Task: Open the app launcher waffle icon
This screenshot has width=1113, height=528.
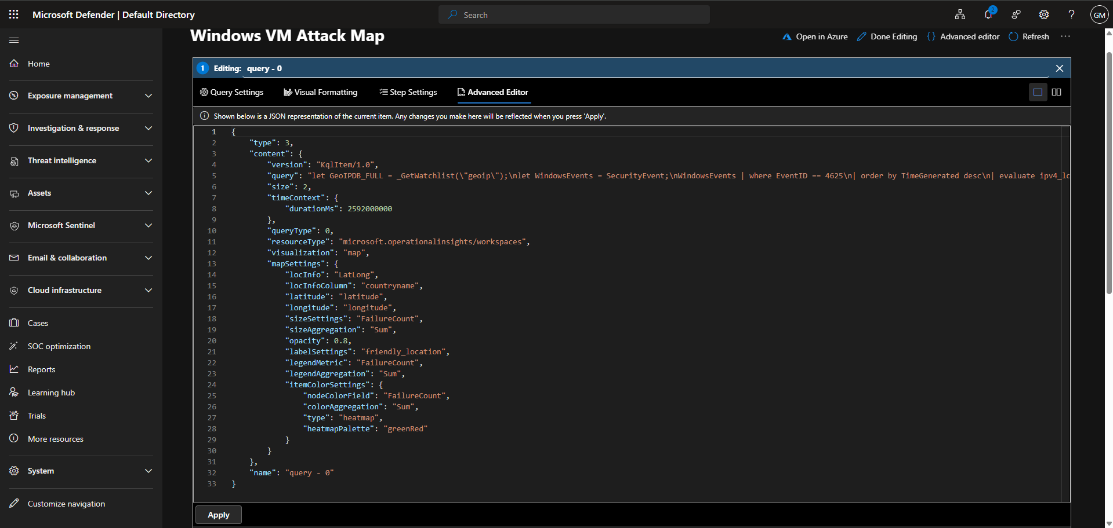Action: [x=14, y=14]
